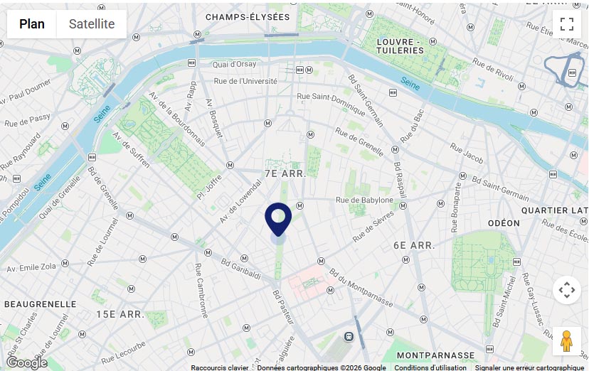Screen dimensions: 589x371
Task: Click Signaler une erreur cartographique link
Action: [529, 367]
